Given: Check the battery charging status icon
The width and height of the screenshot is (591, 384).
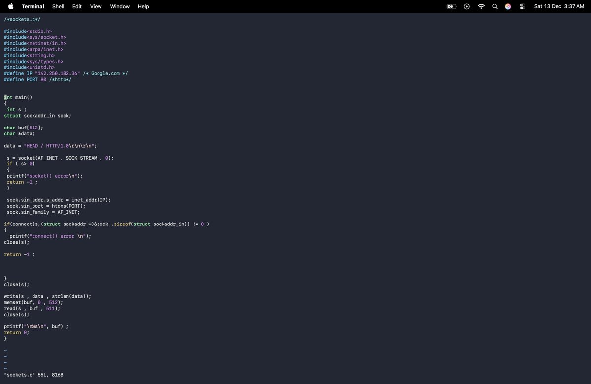Looking at the screenshot, I should (452, 6).
